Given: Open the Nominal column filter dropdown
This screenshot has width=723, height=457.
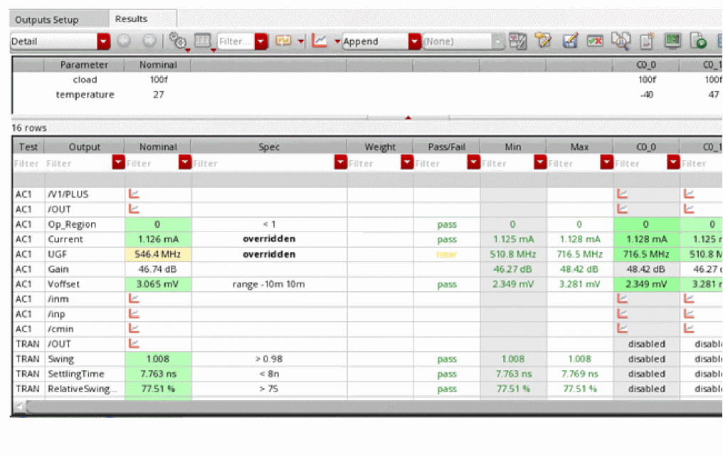Looking at the screenshot, I should pos(185,162).
